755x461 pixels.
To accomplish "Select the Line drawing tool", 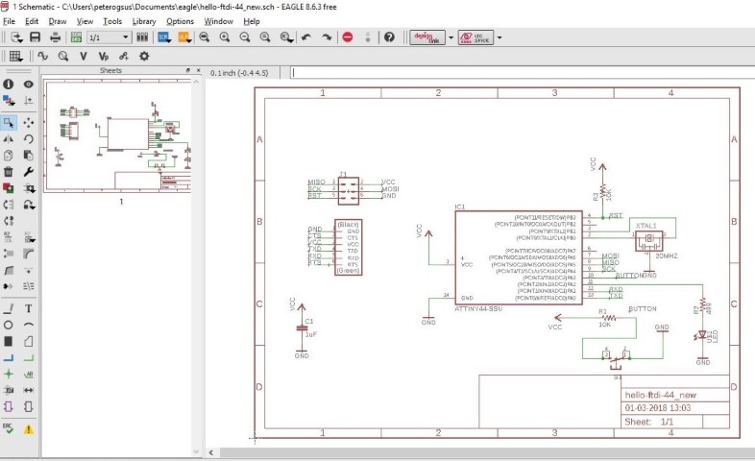I will point(9,308).
